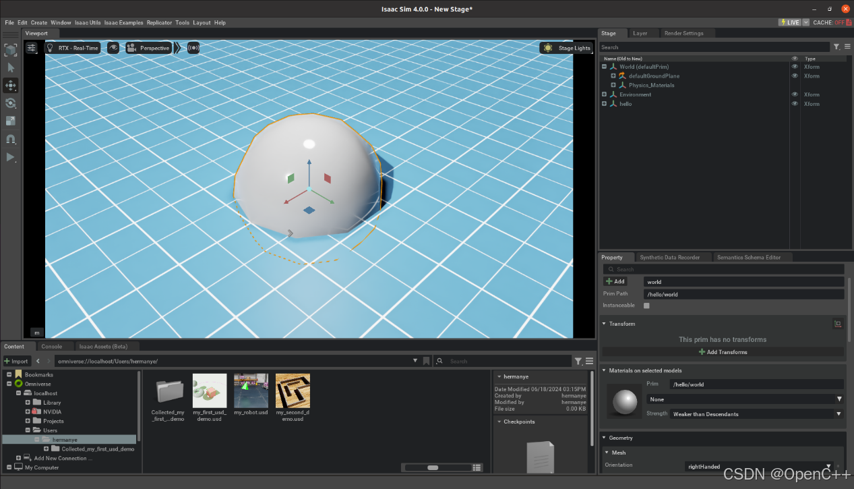Click Add Transforms button
The width and height of the screenshot is (854, 489).
(x=723, y=352)
